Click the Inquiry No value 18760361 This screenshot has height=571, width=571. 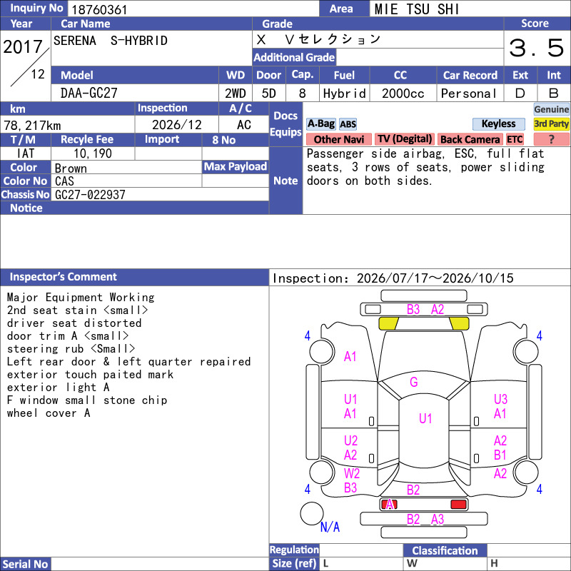pyautogui.click(x=99, y=9)
